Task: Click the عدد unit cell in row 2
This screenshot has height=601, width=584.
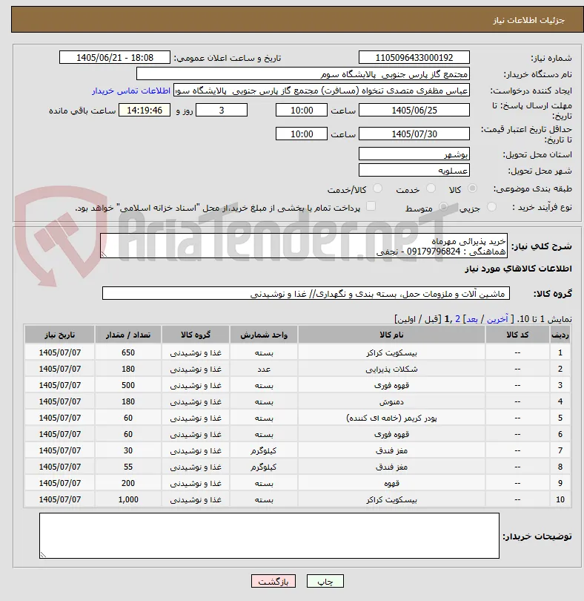Action: click(x=264, y=369)
